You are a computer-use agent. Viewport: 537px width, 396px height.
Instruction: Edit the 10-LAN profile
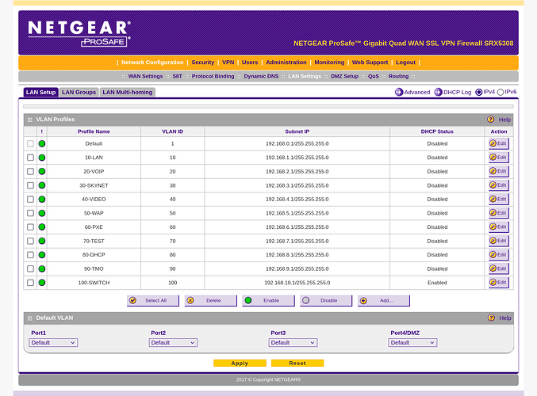pyautogui.click(x=499, y=158)
